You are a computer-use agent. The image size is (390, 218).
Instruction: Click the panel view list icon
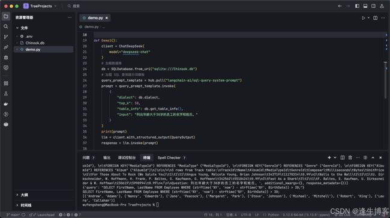pos(365,157)
